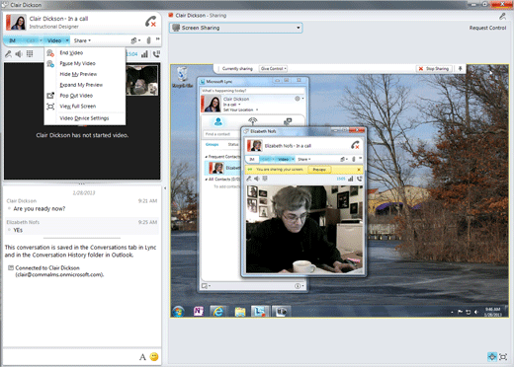Click the Find a contact search field
This screenshot has width=514, height=367.
pyautogui.click(x=221, y=134)
